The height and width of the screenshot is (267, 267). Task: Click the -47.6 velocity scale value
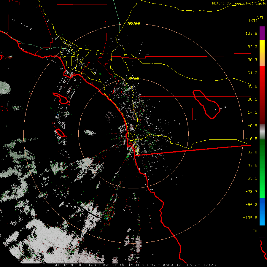point(251,165)
